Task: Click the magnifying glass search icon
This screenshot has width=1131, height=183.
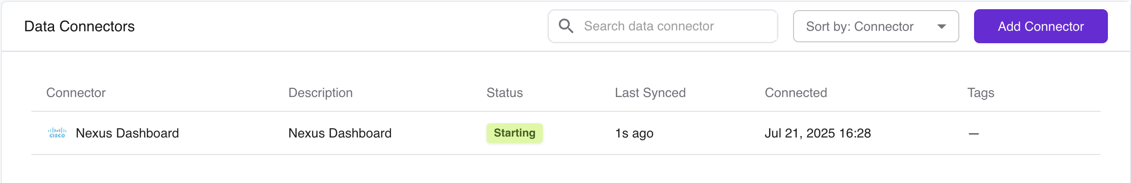Action: click(x=566, y=26)
